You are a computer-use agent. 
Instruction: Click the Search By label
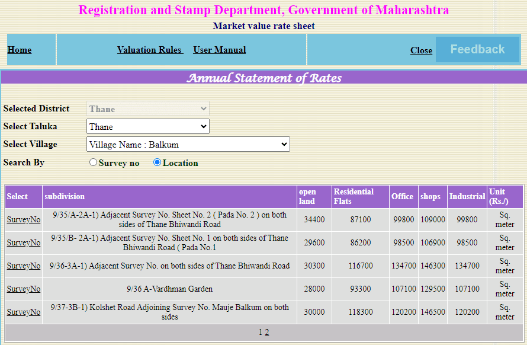point(24,162)
